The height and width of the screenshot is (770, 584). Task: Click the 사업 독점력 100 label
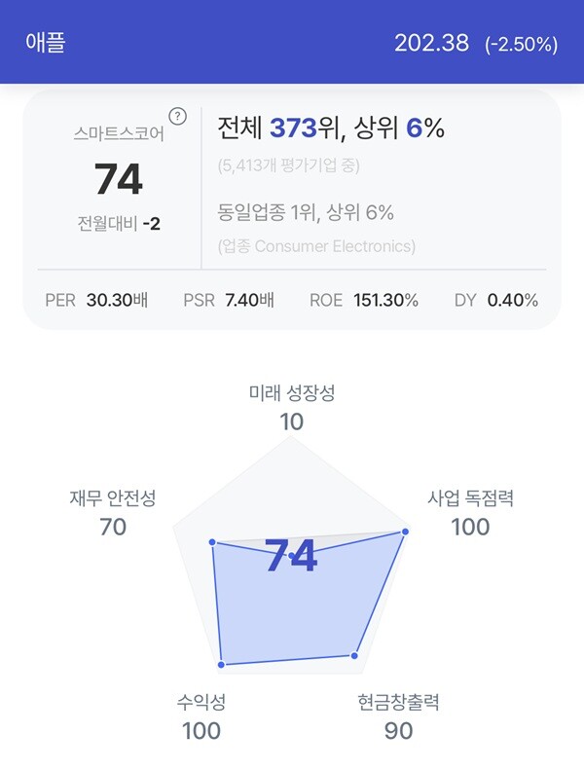[470, 513]
